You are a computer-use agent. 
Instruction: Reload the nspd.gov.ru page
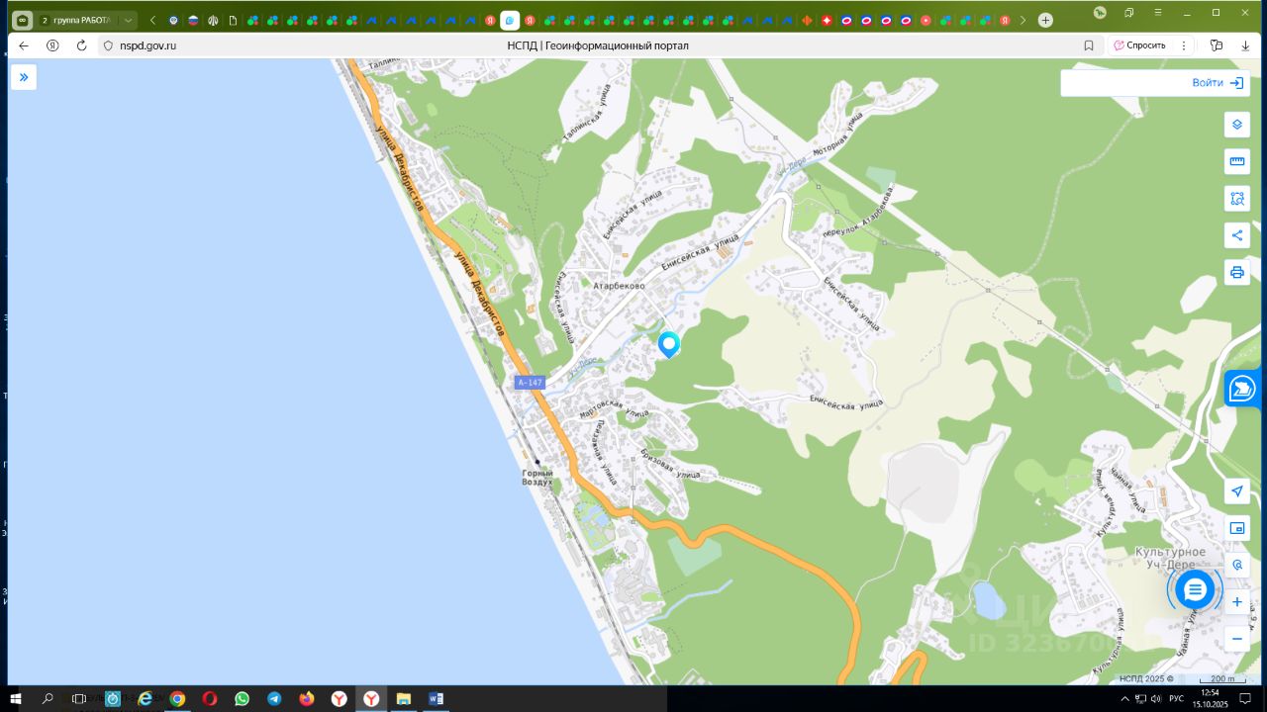pyautogui.click(x=81, y=45)
